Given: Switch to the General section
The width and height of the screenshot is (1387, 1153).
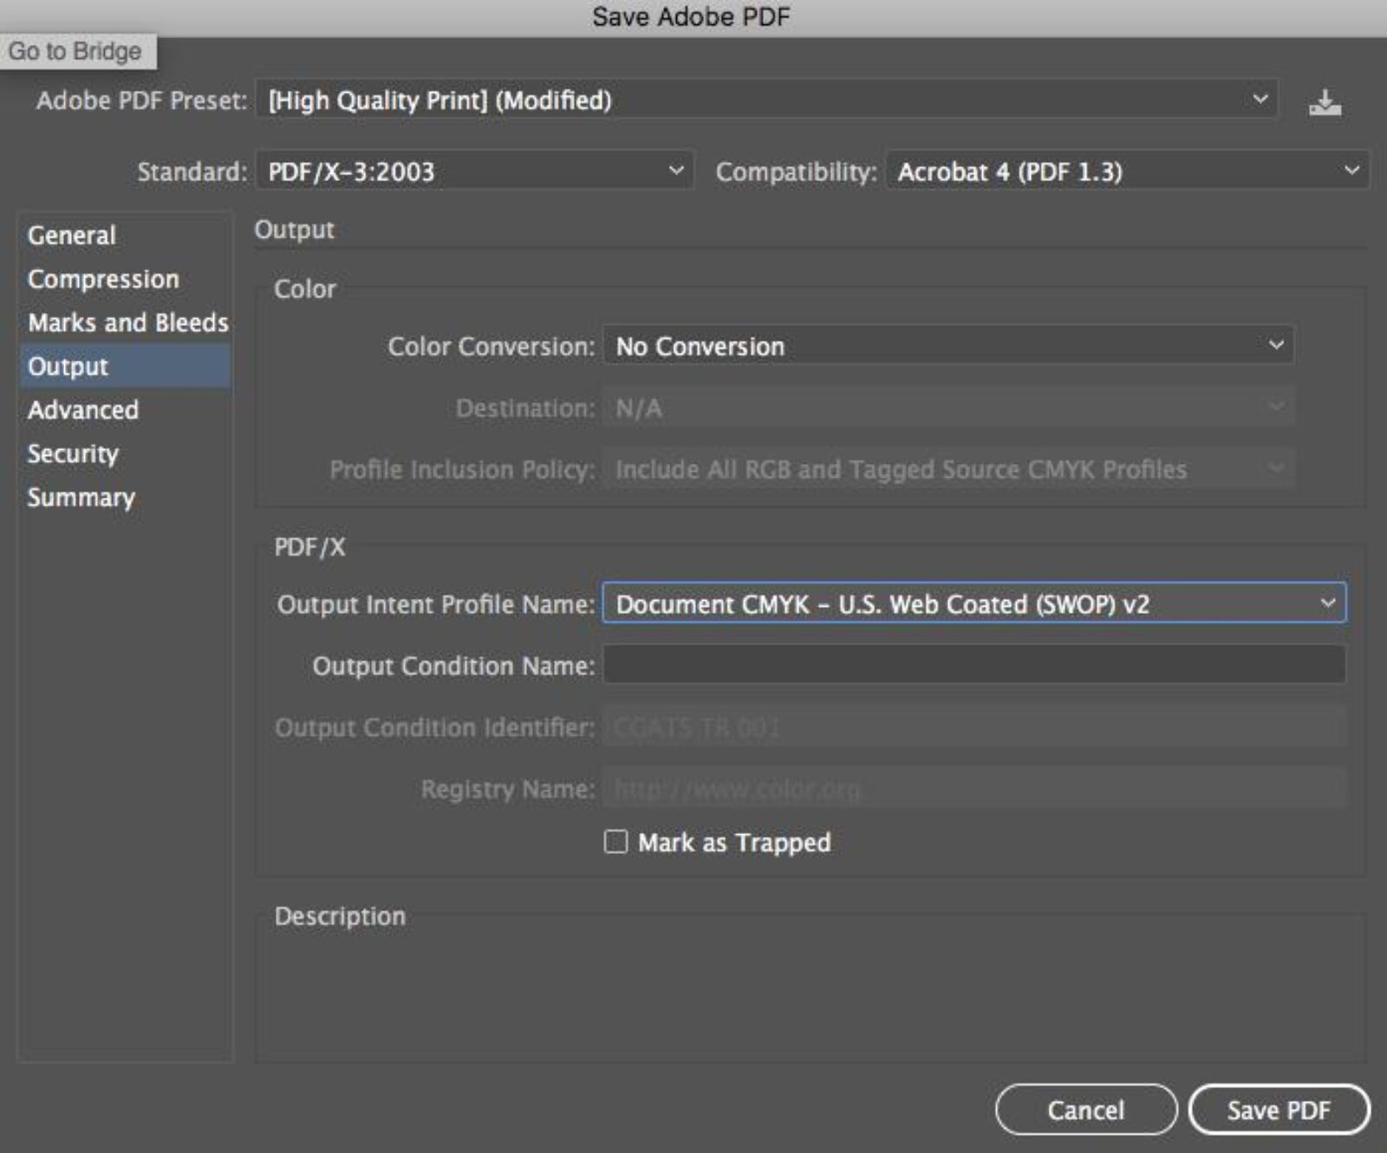Looking at the screenshot, I should pyautogui.click(x=125, y=236).
